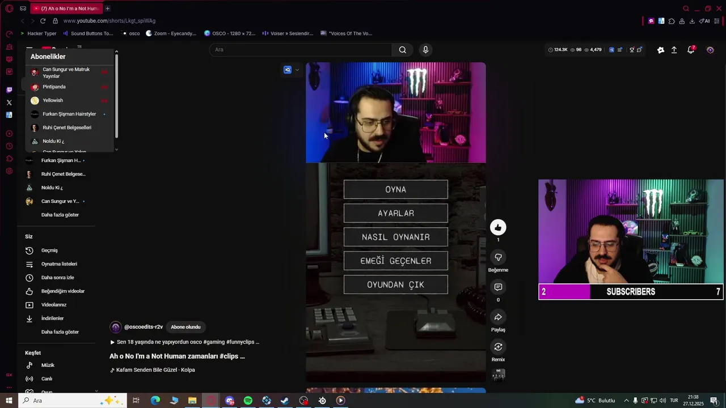Expand Daha fazla göster under İndirilenler
The width and height of the screenshot is (726, 408).
60,332
